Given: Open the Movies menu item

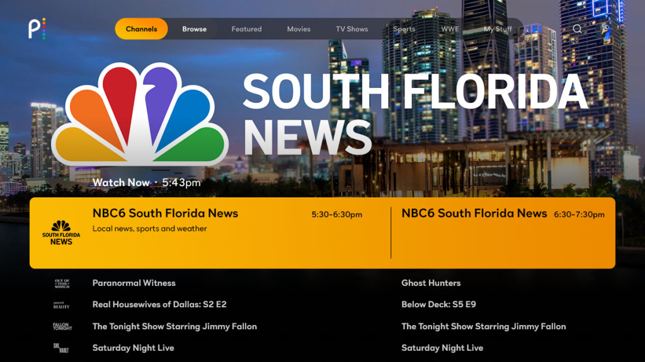Looking at the screenshot, I should tap(299, 29).
